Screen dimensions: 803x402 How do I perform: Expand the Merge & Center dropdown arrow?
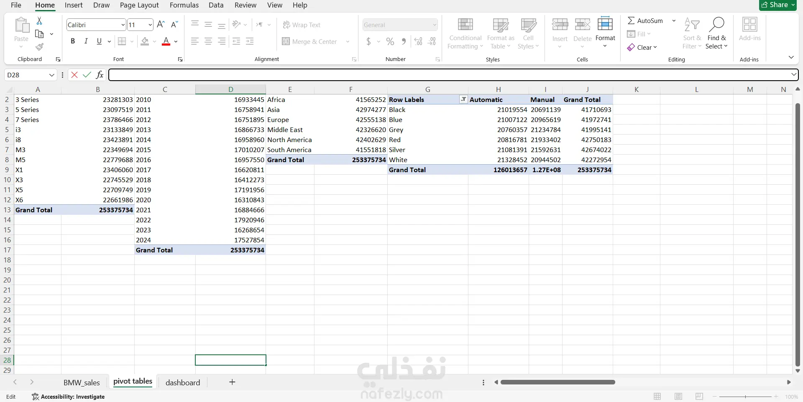348,41
